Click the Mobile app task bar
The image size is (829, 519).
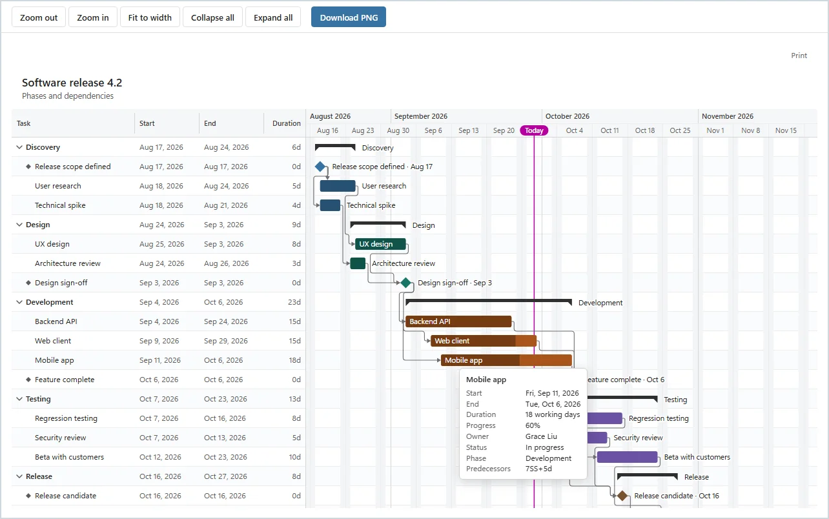pyautogui.click(x=506, y=360)
